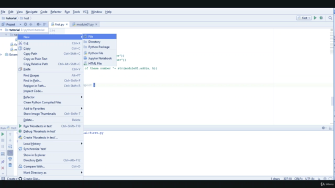This screenshot has height=188, width=335.
Task: Close the Run tab with the red X
Action: click(x=3, y=168)
